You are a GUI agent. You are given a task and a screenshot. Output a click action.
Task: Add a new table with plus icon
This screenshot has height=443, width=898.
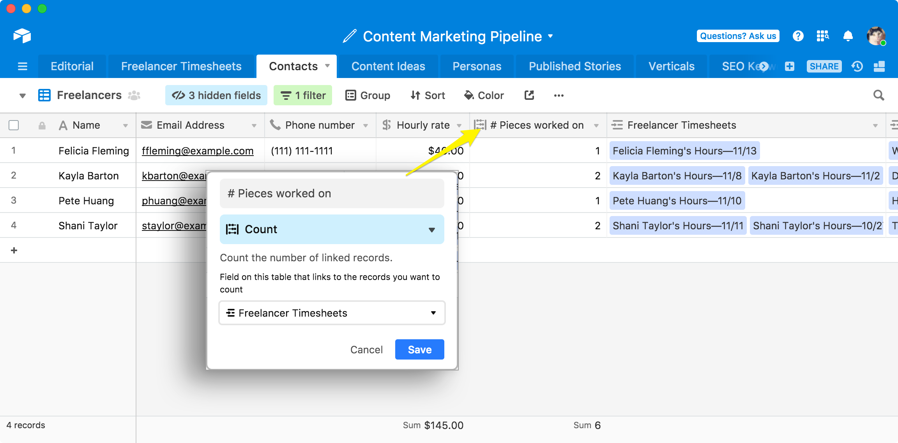(790, 66)
